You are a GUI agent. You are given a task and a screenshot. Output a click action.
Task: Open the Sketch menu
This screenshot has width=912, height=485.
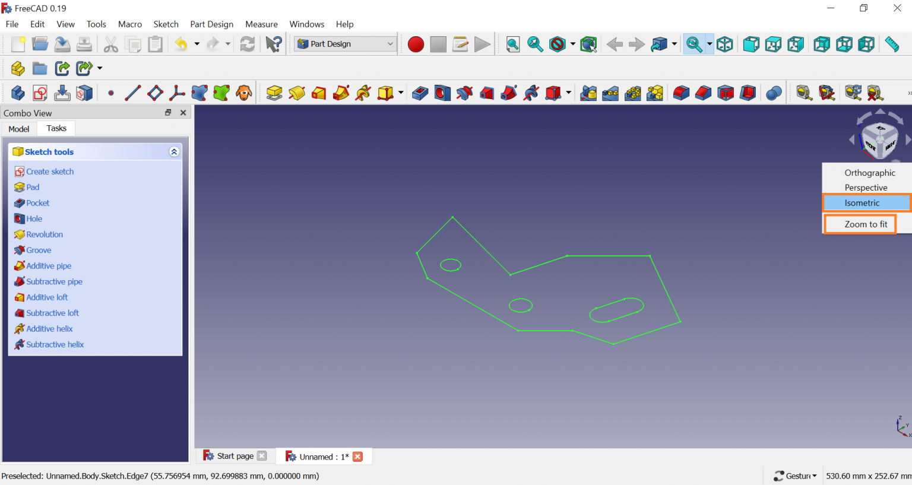(166, 24)
